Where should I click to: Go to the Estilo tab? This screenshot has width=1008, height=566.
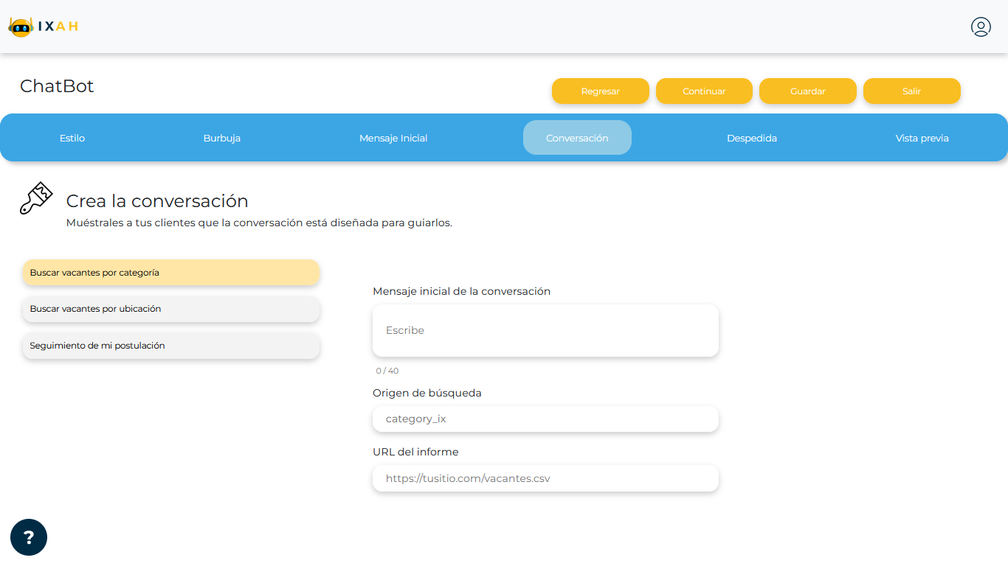pyautogui.click(x=72, y=138)
